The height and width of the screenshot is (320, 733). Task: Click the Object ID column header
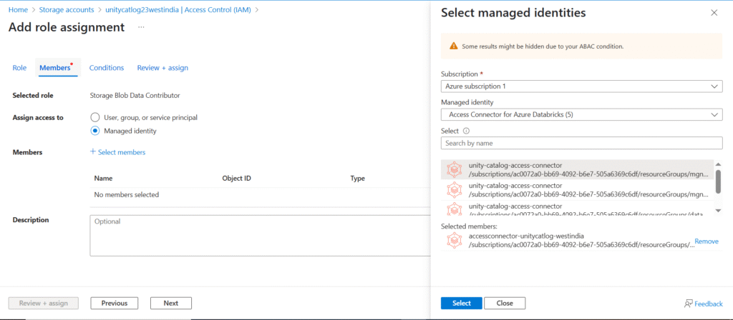pos(237,178)
